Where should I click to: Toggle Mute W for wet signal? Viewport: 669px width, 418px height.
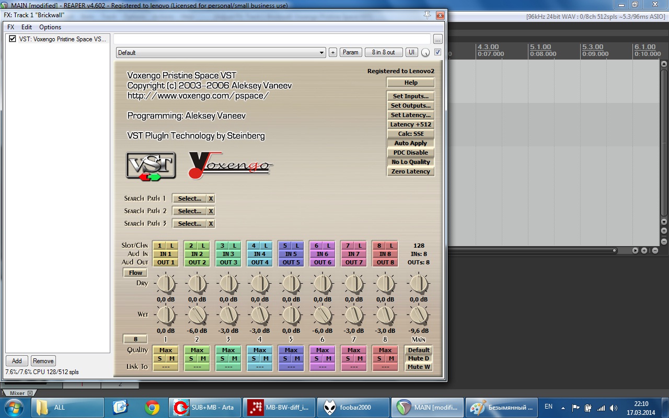pos(419,367)
